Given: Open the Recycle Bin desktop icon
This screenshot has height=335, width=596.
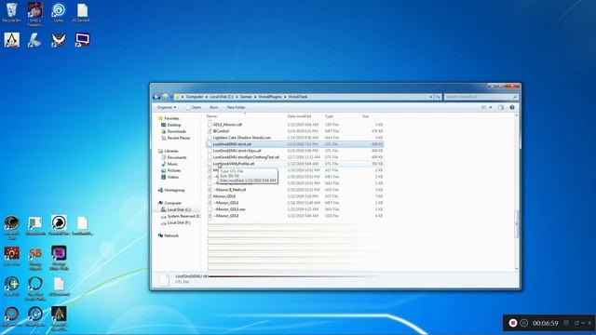Looking at the screenshot, I should point(12,12).
